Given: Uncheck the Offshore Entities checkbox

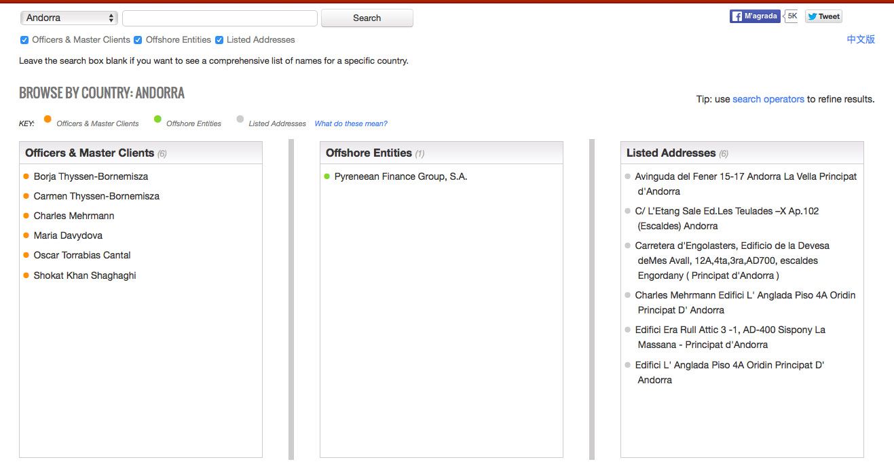Looking at the screenshot, I should (x=138, y=40).
